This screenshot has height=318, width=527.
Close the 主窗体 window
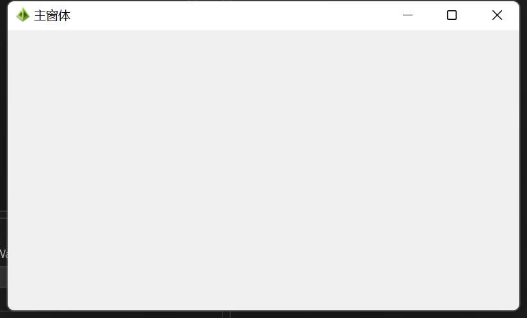[x=497, y=15]
